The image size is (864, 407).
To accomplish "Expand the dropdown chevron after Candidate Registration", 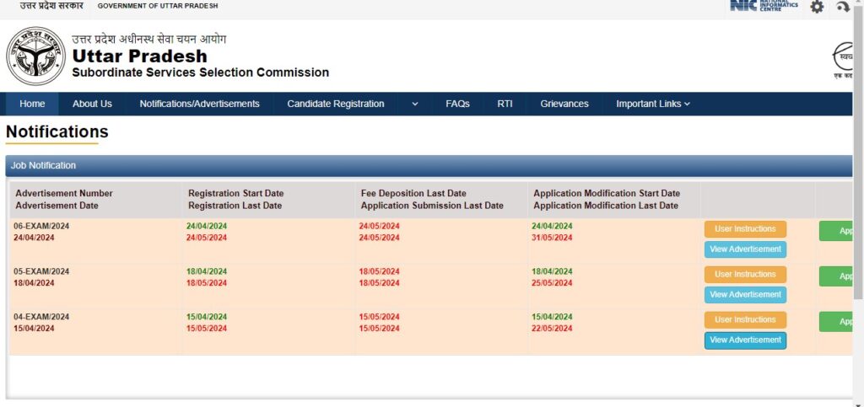I will 415,104.
